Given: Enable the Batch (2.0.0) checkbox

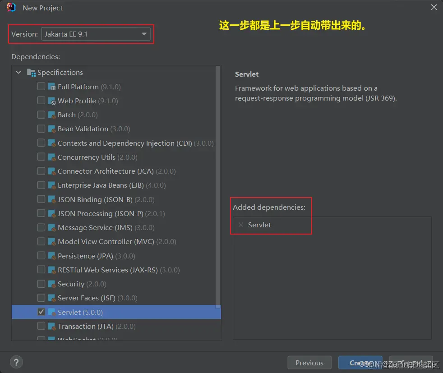Looking at the screenshot, I should click(41, 115).
